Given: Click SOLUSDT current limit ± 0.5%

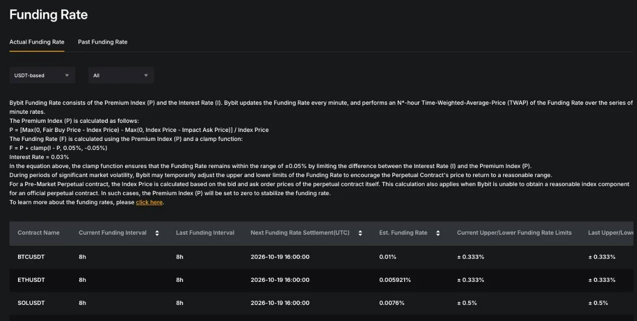Looking at the screenshot, I should [467, 303].
